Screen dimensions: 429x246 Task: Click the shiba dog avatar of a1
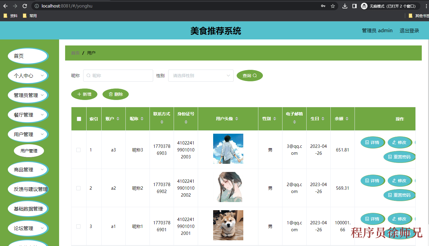click(228, 225)
